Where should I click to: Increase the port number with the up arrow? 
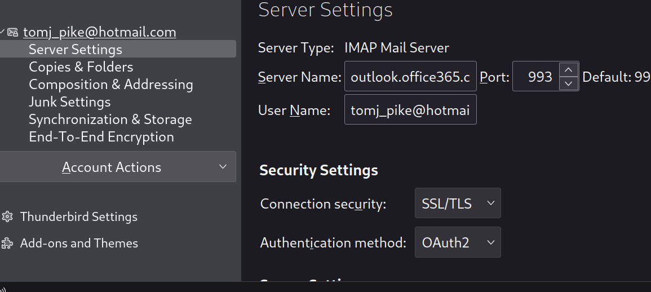click(569, 70)
